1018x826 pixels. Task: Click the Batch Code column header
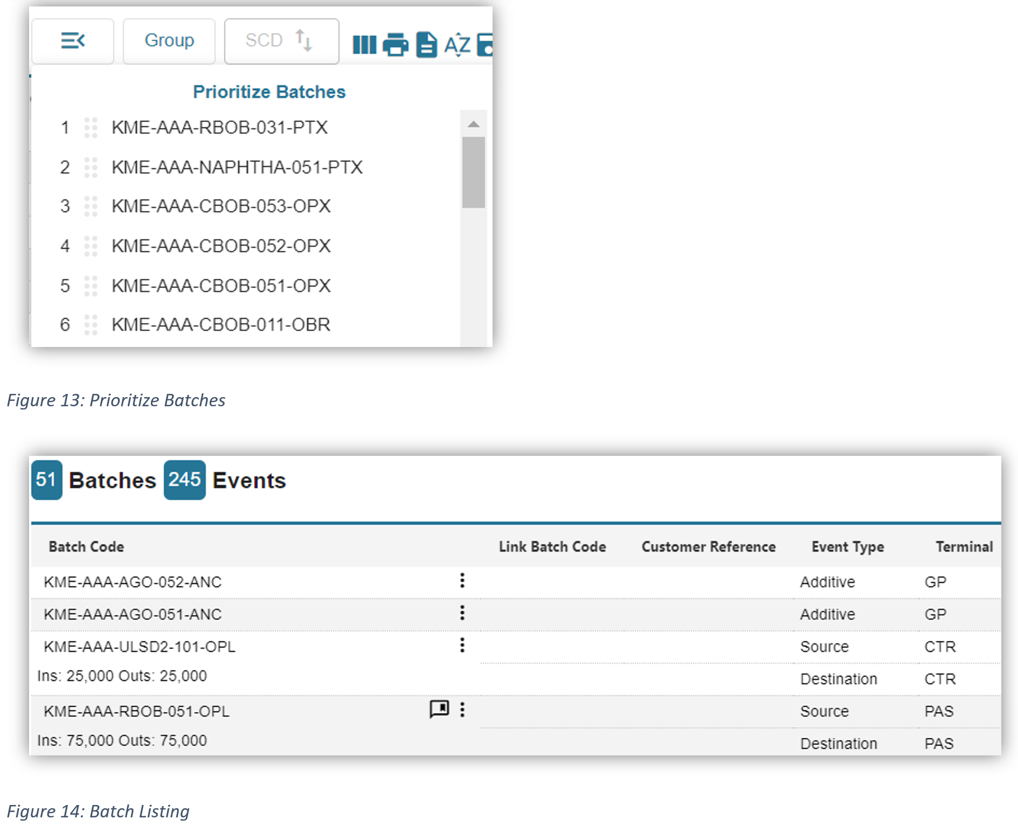click(x=86, y=547)
